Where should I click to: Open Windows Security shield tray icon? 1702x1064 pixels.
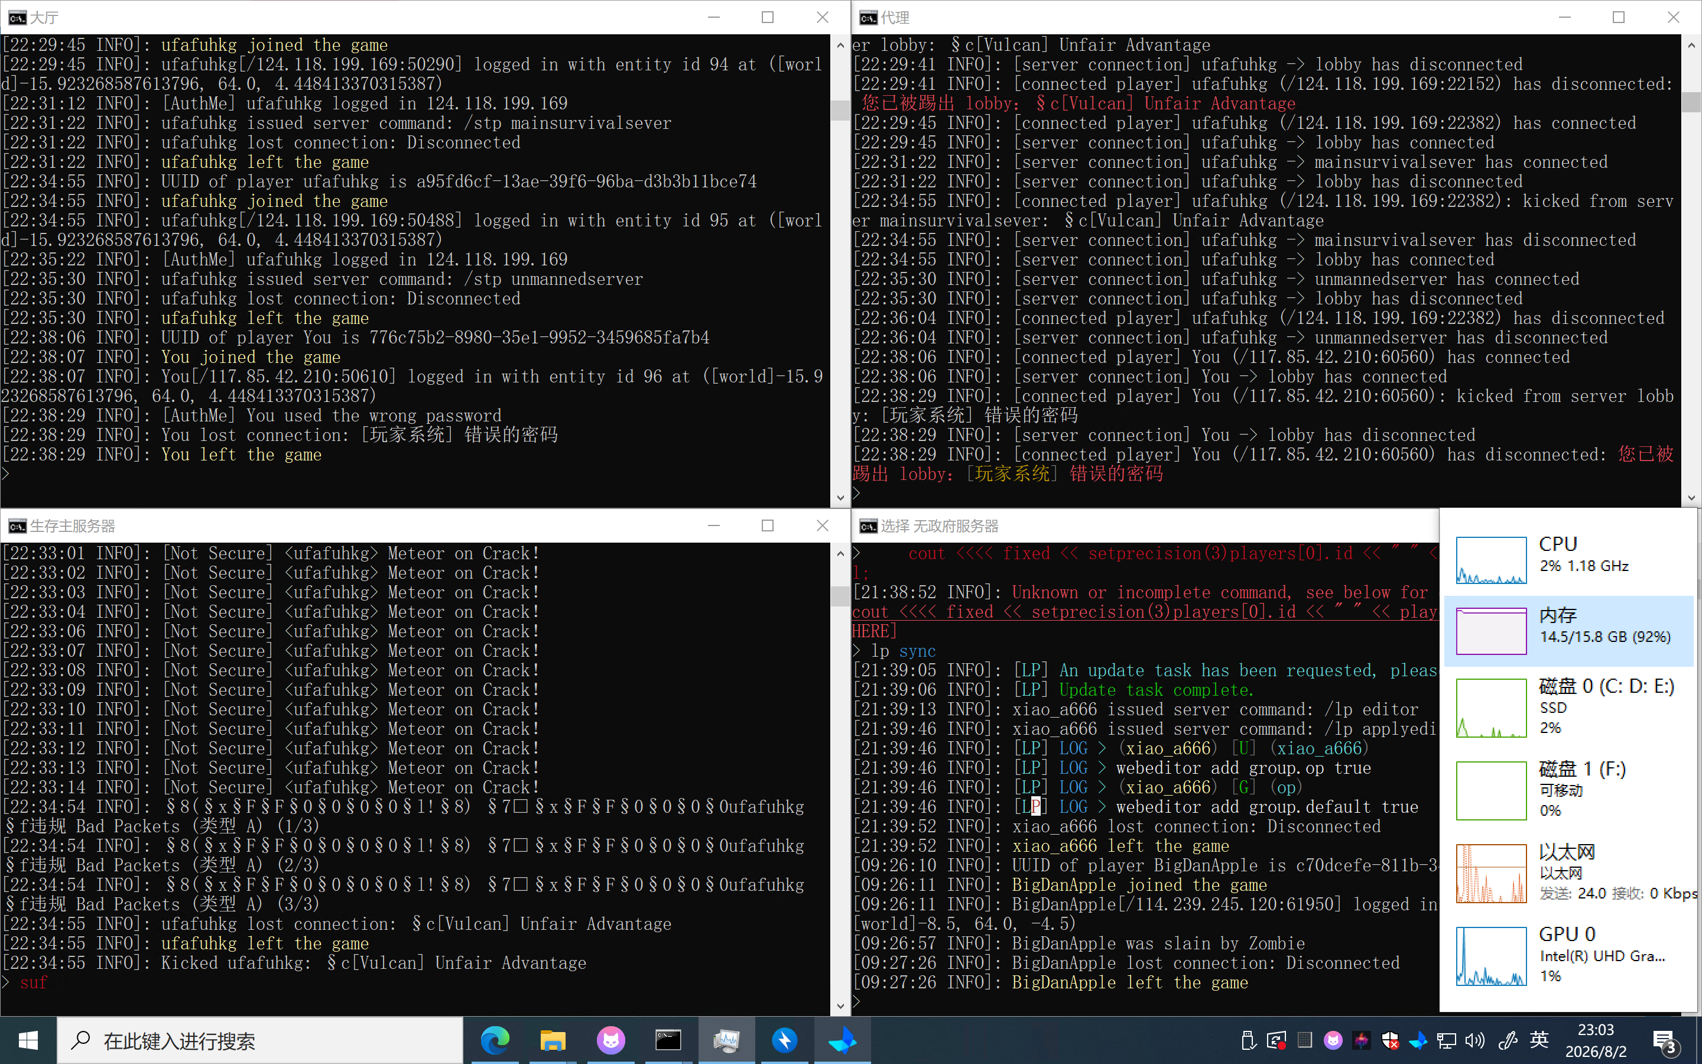pos(1390,1040)
